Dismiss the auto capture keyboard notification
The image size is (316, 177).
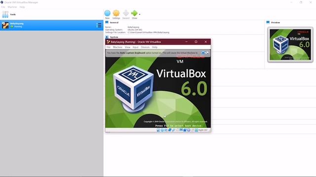pyautogui.click(x=203, y=53)
